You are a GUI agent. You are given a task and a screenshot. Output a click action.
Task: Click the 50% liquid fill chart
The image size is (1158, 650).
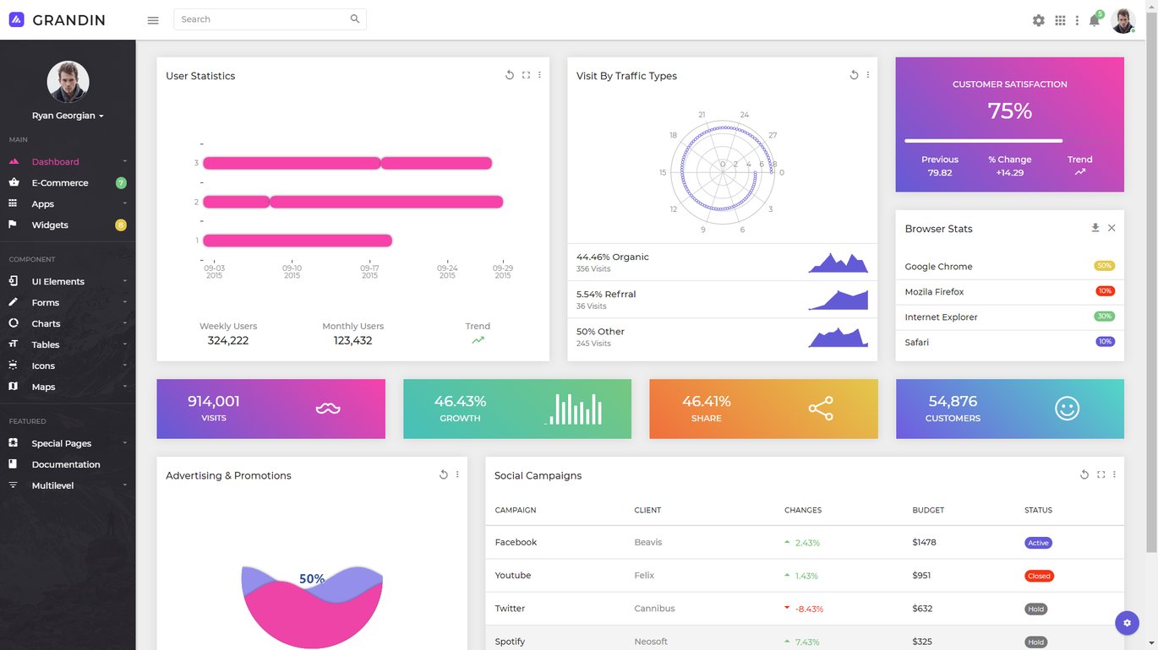click(312, 606)
